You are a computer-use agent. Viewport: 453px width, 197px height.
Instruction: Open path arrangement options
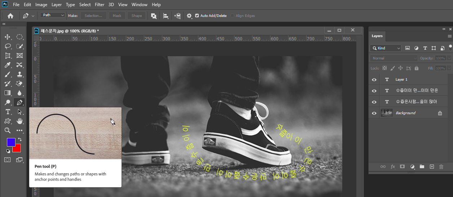click(x=177, y=16)
